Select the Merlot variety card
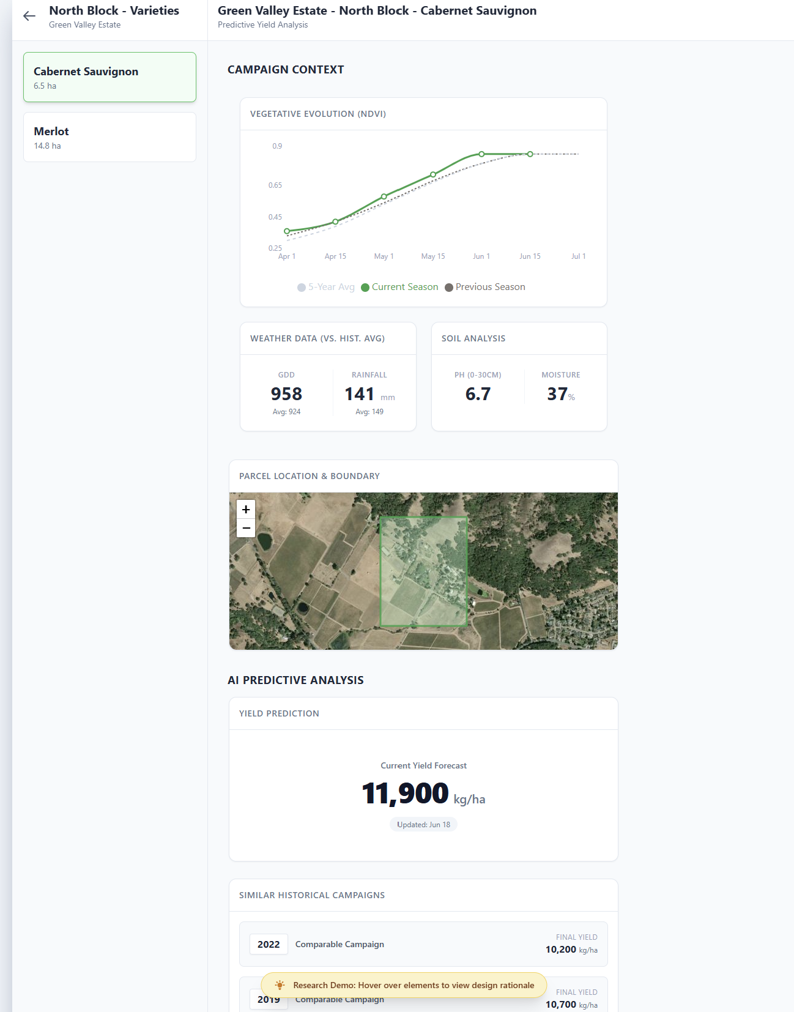Image resolution: width=794 pixels, height=1012 pixels. click(x=109, y=137)
